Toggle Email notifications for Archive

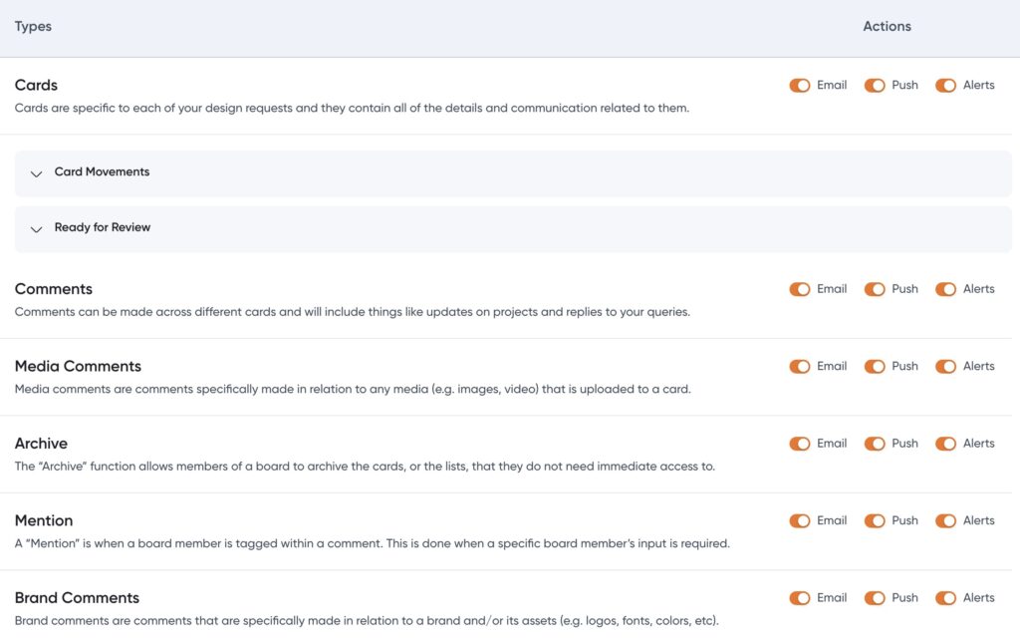800,444
